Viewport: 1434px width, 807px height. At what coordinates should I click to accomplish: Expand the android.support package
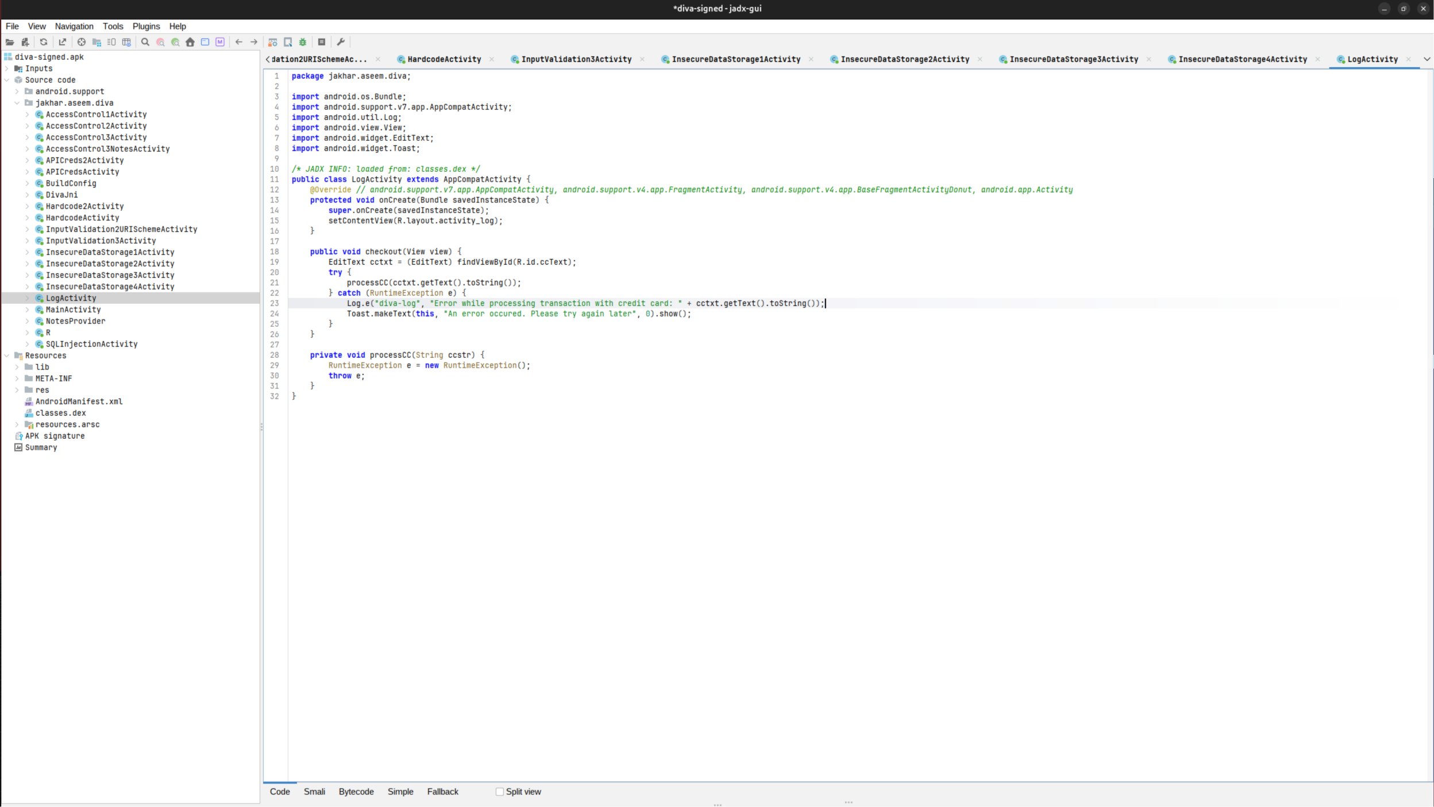pos(17,91)
